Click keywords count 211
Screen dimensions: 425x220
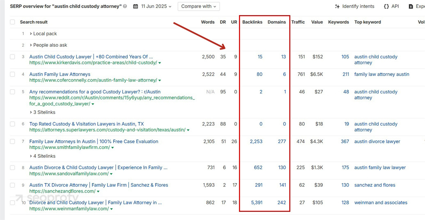tap(346, 74)
